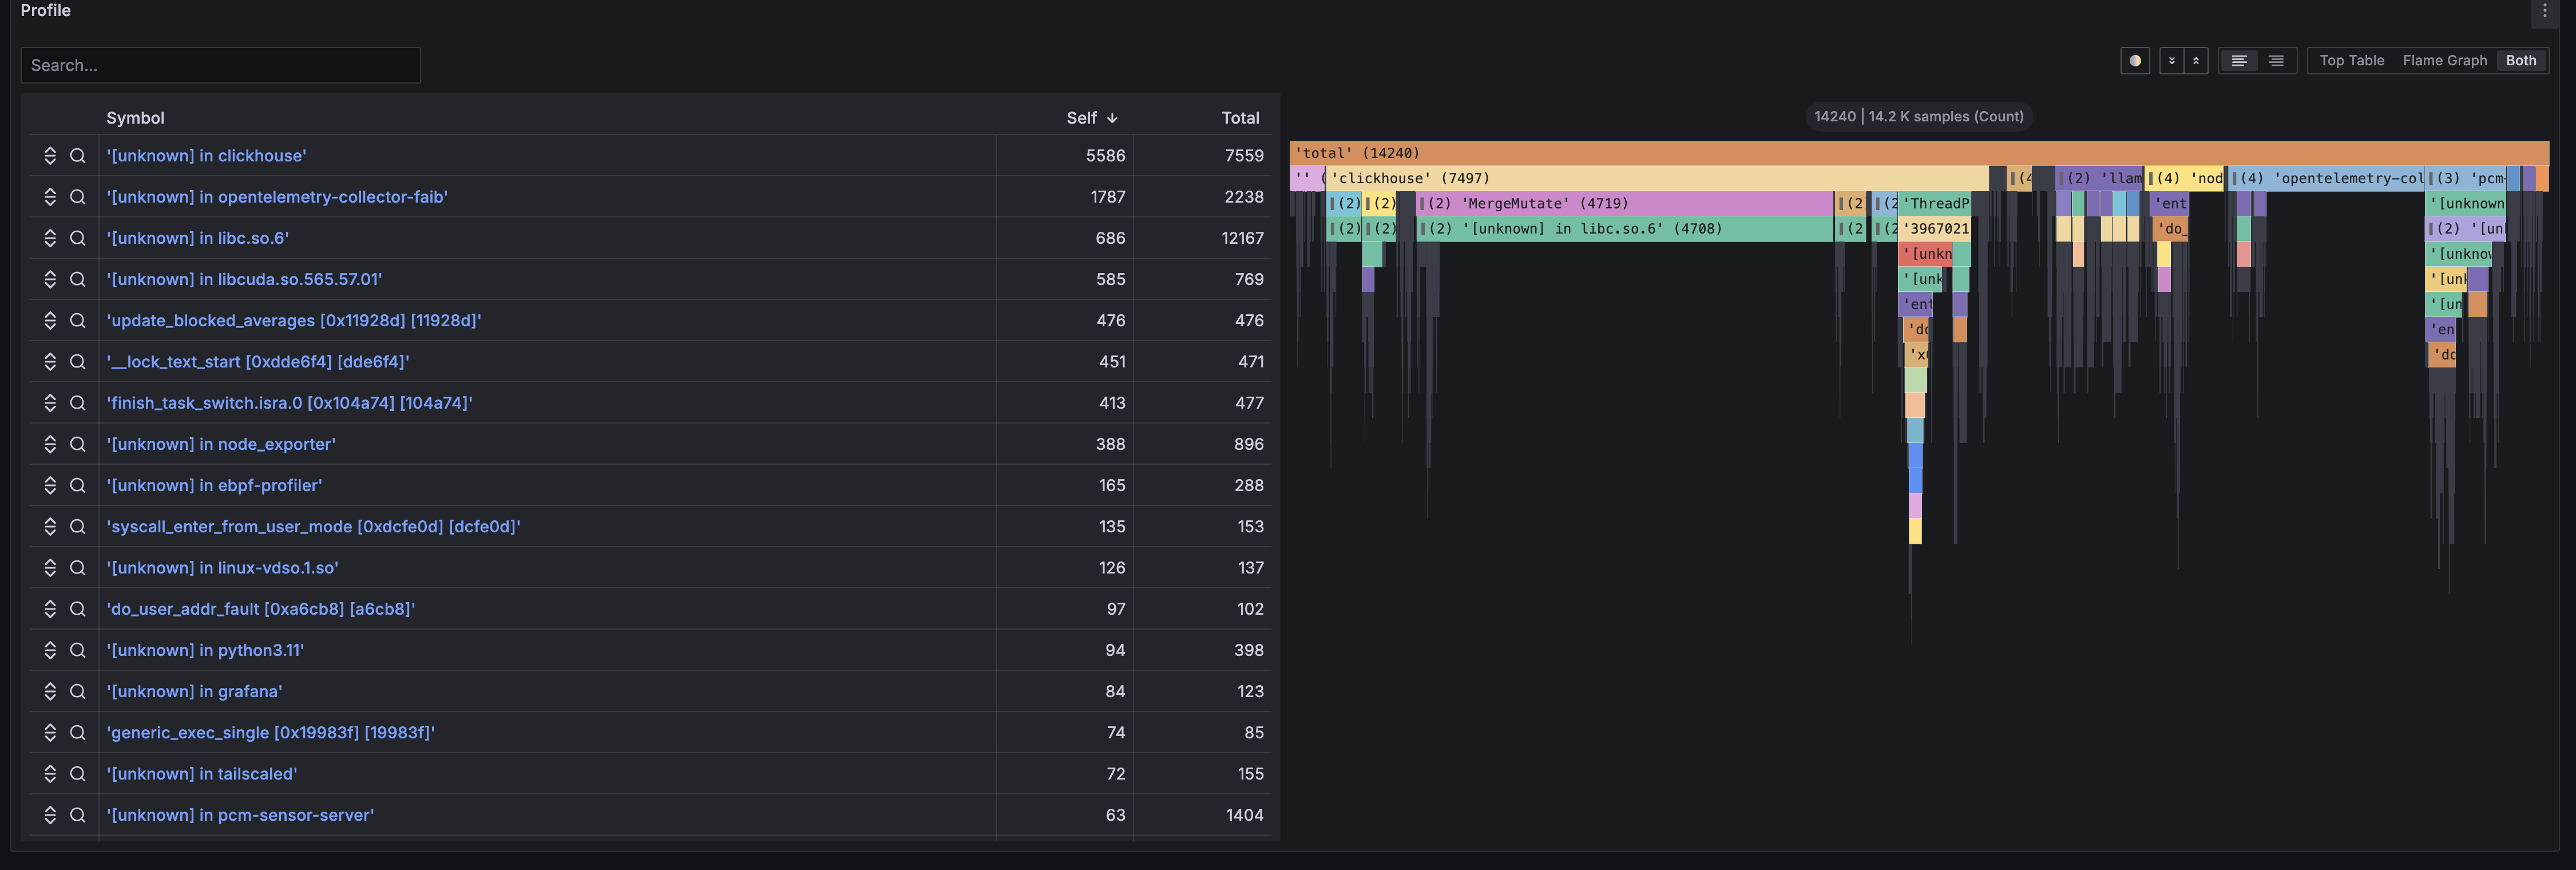Click symbol '[unknown] in pcm-sensor-server'
This screenshot has width=2576, height=870.
[240, 815]
